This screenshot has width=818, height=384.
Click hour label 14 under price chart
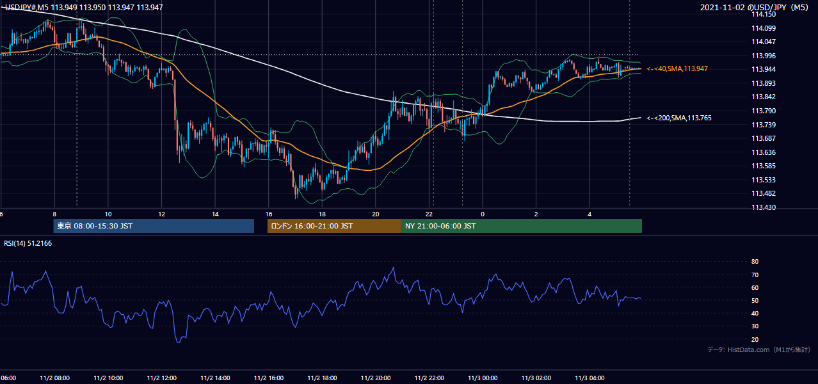tap(215, 214)
